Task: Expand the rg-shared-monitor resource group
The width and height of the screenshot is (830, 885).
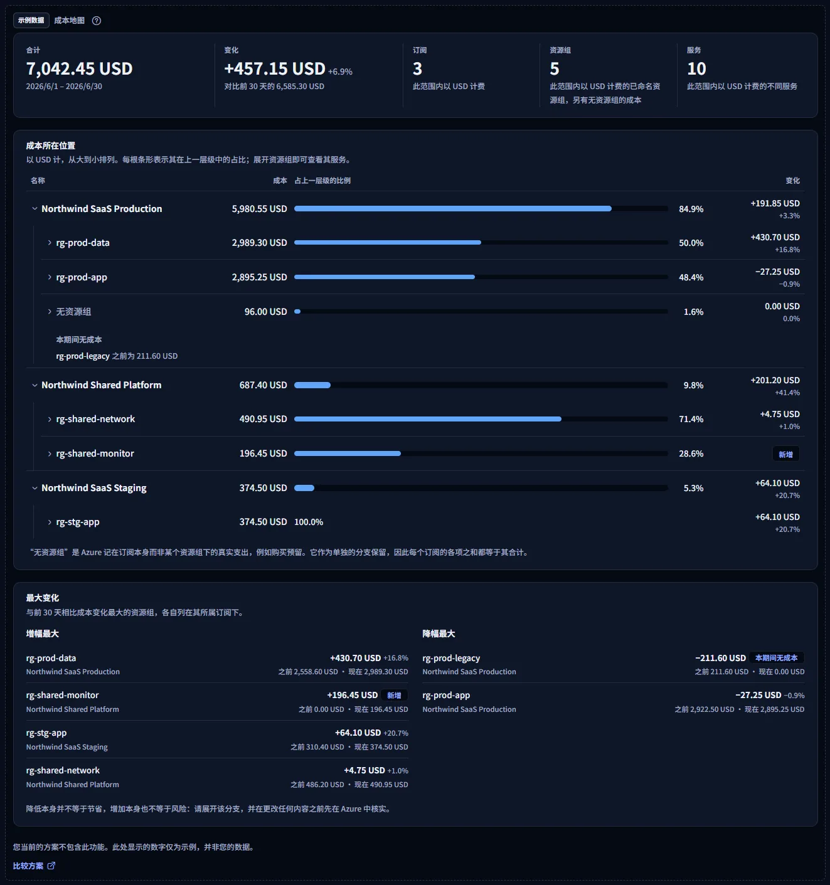Action: pyautogui.click(x=50, y=453)
